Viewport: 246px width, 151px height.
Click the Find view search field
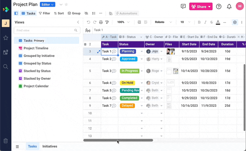(47, 30)
